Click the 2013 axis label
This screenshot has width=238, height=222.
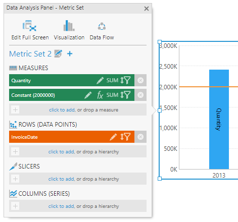[x=219, y=176]
